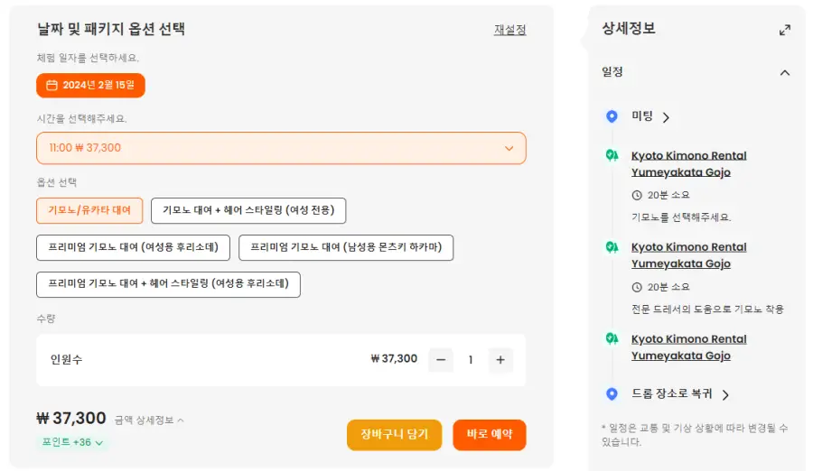Open the 11:00 ₩ 37,300 time dropdown
Screen dimensions: 813x471
281,148
